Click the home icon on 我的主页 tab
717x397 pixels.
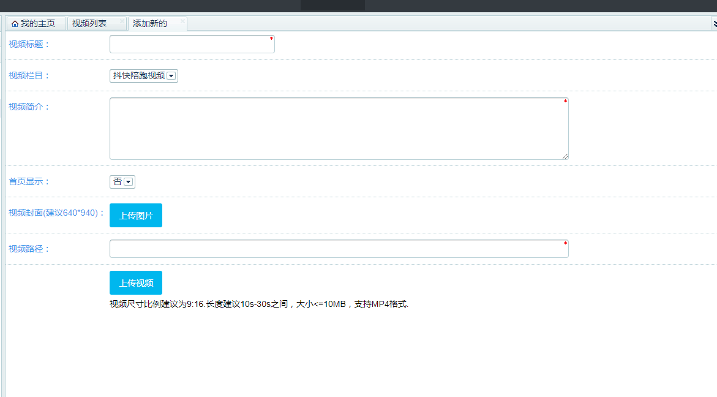pyautogui.click(x=15, y=23)
